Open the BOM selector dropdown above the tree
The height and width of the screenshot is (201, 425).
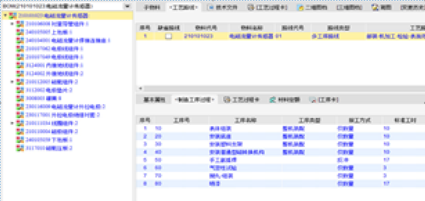[x=127, y=6]
